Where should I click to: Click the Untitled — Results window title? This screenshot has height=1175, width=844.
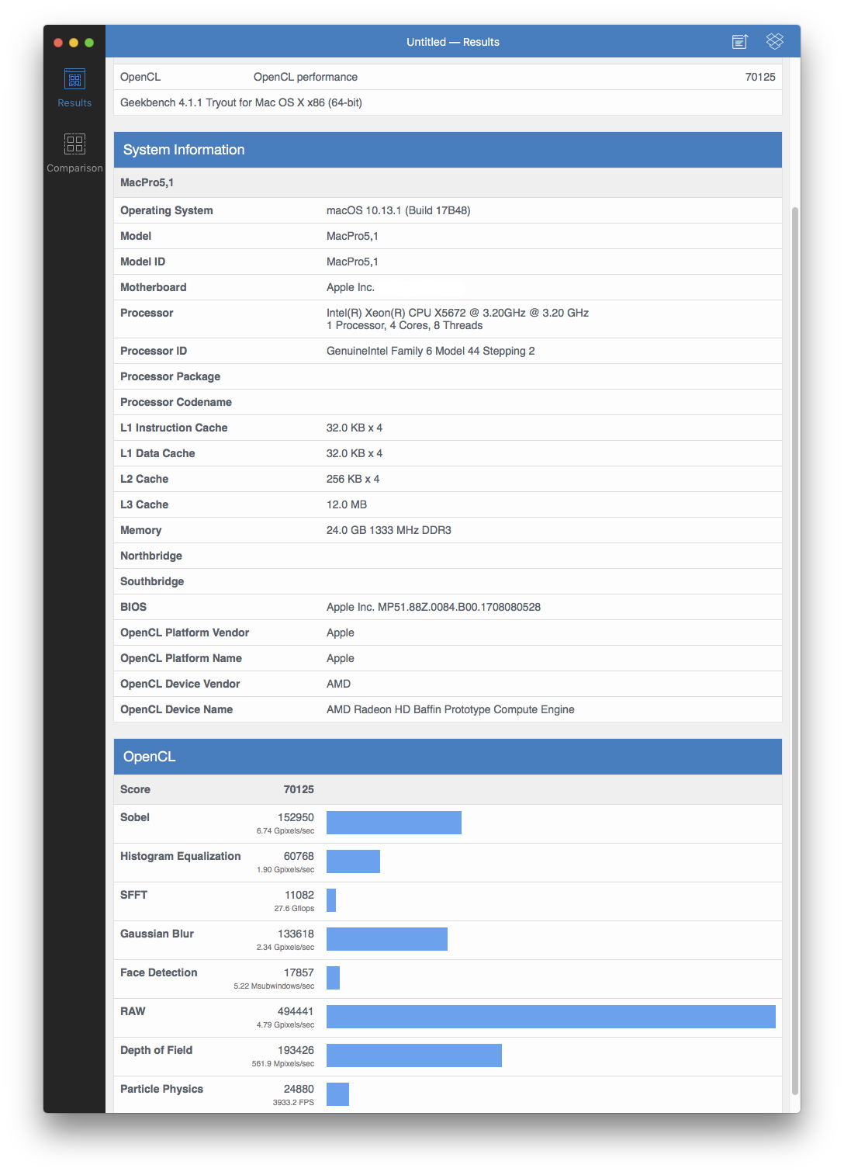(453, 42)
